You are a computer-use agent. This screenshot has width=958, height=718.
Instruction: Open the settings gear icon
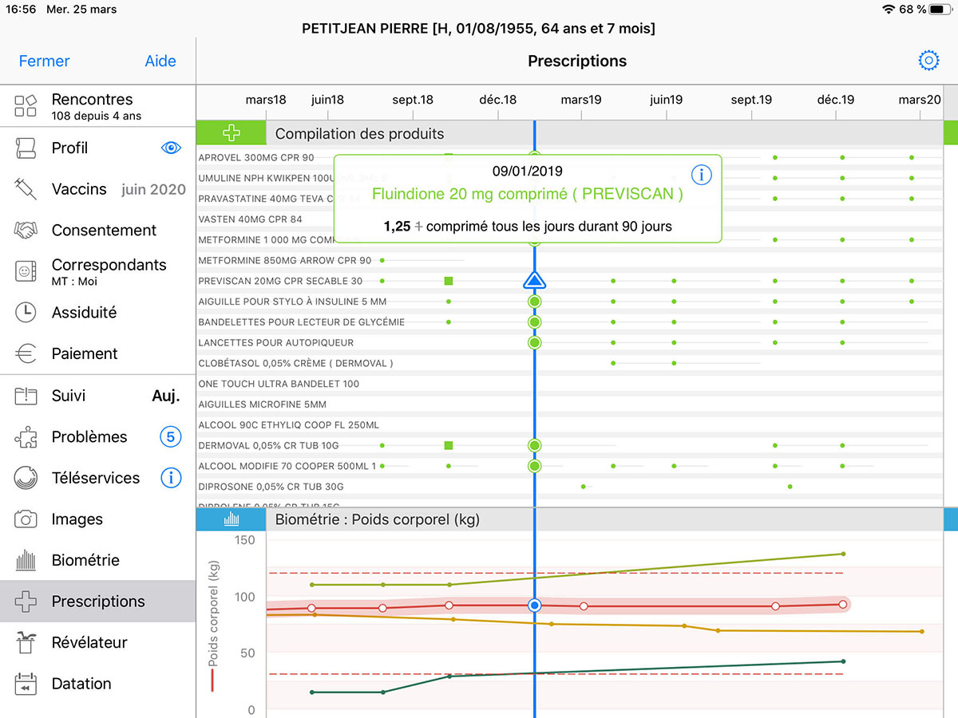tap(928, 61)
